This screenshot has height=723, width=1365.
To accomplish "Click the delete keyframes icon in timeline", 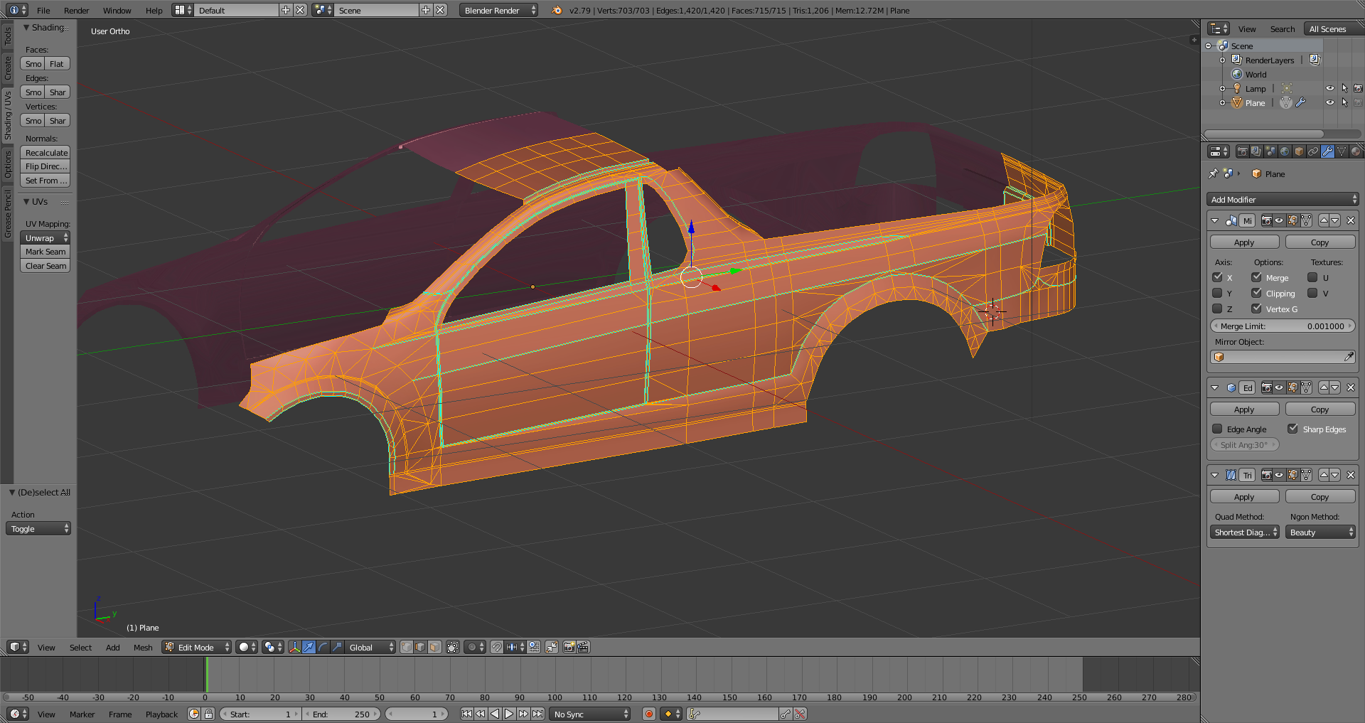I will click(801, 714).
